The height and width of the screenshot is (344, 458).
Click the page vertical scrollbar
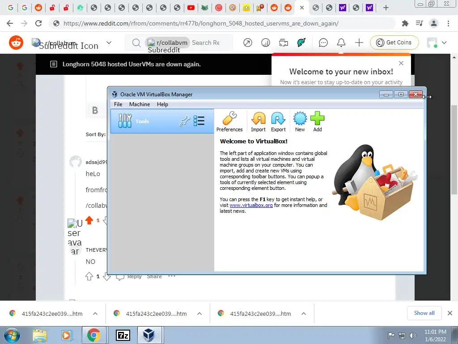(454, 149)
